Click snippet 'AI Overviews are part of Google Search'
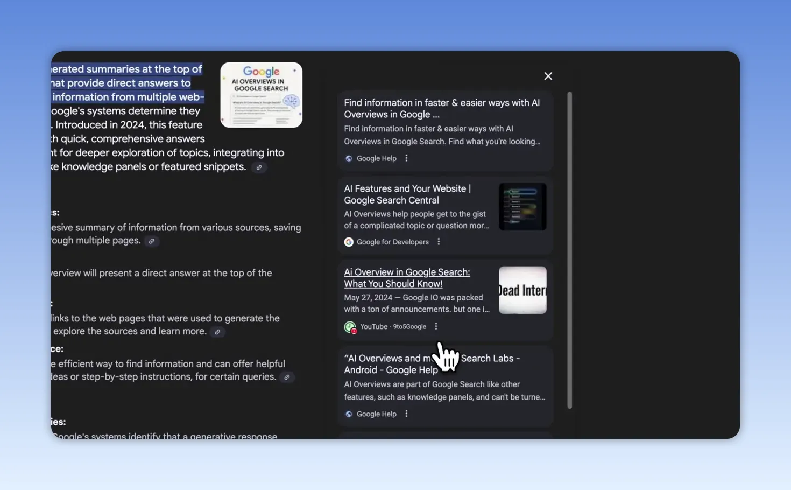Screen dimensions: 791x490 (444, 390)
